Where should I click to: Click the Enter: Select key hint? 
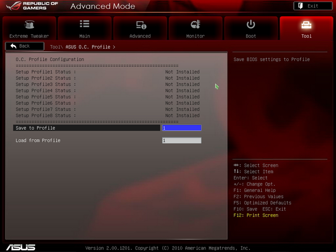click(250, 178)
